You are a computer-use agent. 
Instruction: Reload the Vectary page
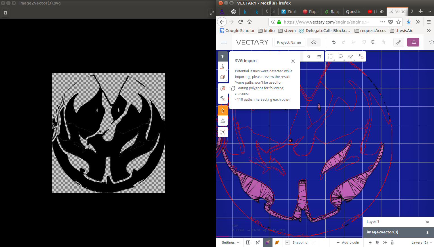[240, 22]
